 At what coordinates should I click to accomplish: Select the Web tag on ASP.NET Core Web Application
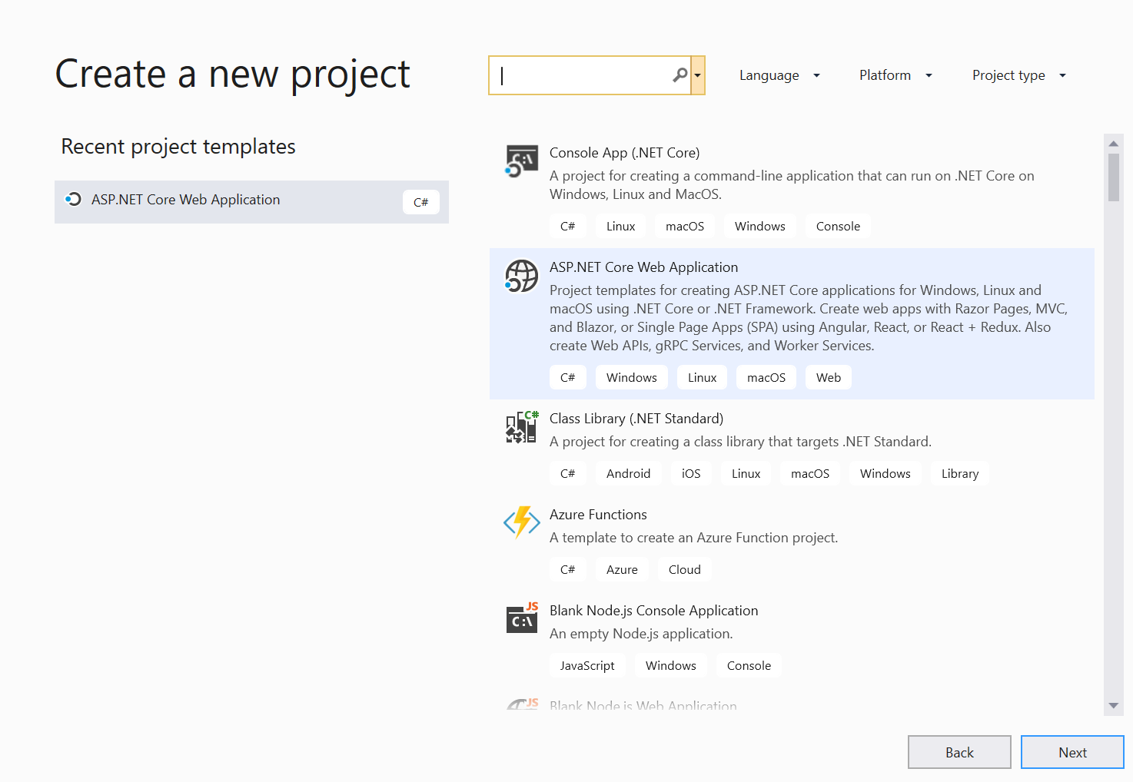coord(828,377)
